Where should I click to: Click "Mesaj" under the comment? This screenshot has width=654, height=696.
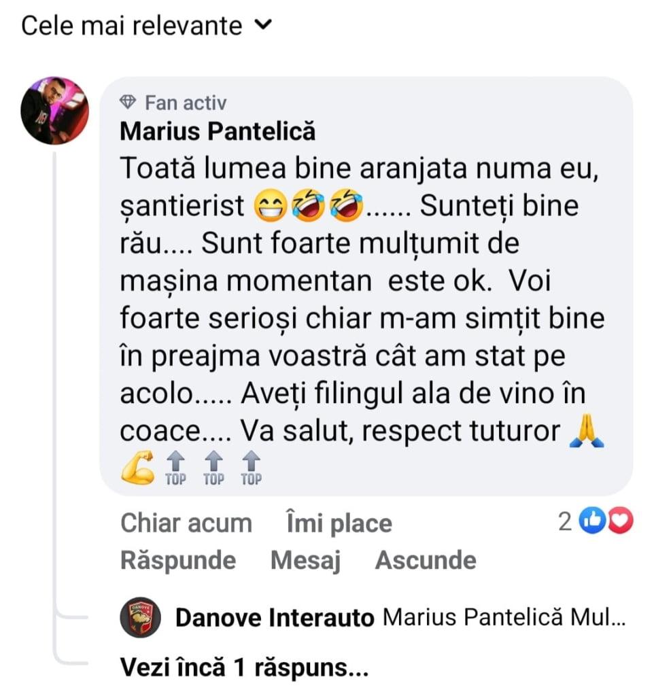click(305, 561)
